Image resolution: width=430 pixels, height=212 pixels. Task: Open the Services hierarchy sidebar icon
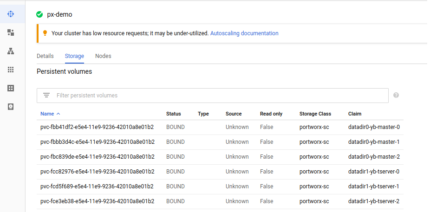coord(11,51)
